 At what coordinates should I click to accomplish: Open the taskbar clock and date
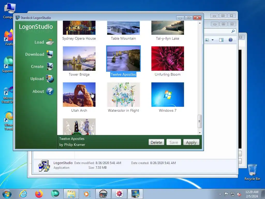coord(252,194)
